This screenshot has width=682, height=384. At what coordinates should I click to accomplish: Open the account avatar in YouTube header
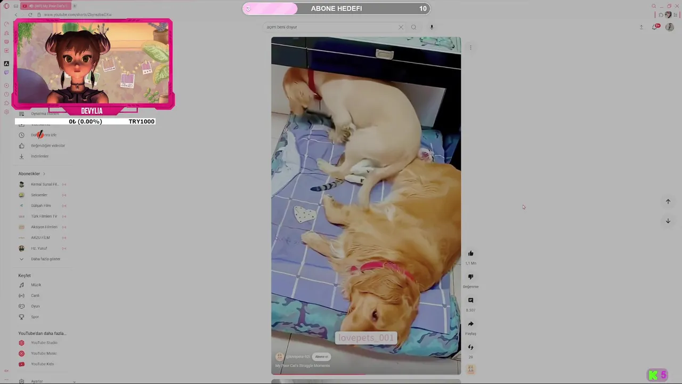click(x=670, y=27)
